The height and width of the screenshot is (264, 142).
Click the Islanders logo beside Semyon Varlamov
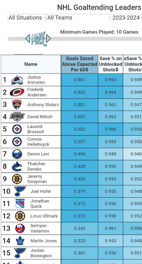[20, 228]
